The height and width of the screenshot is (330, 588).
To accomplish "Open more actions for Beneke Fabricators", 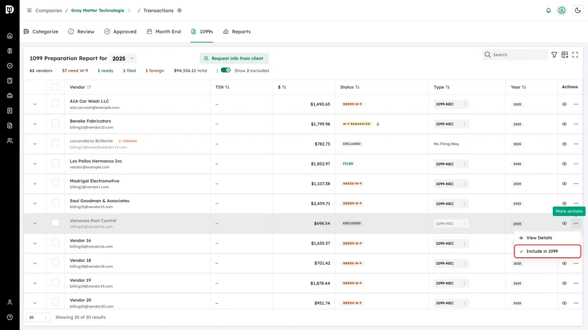I will coord(576,124).
